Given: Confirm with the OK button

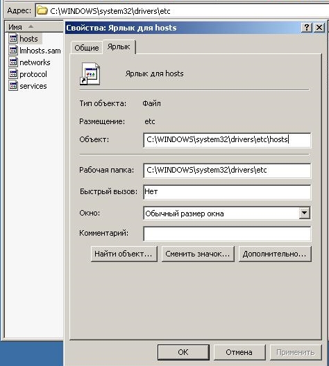Looking at the screenshot, I should (183, 352).
